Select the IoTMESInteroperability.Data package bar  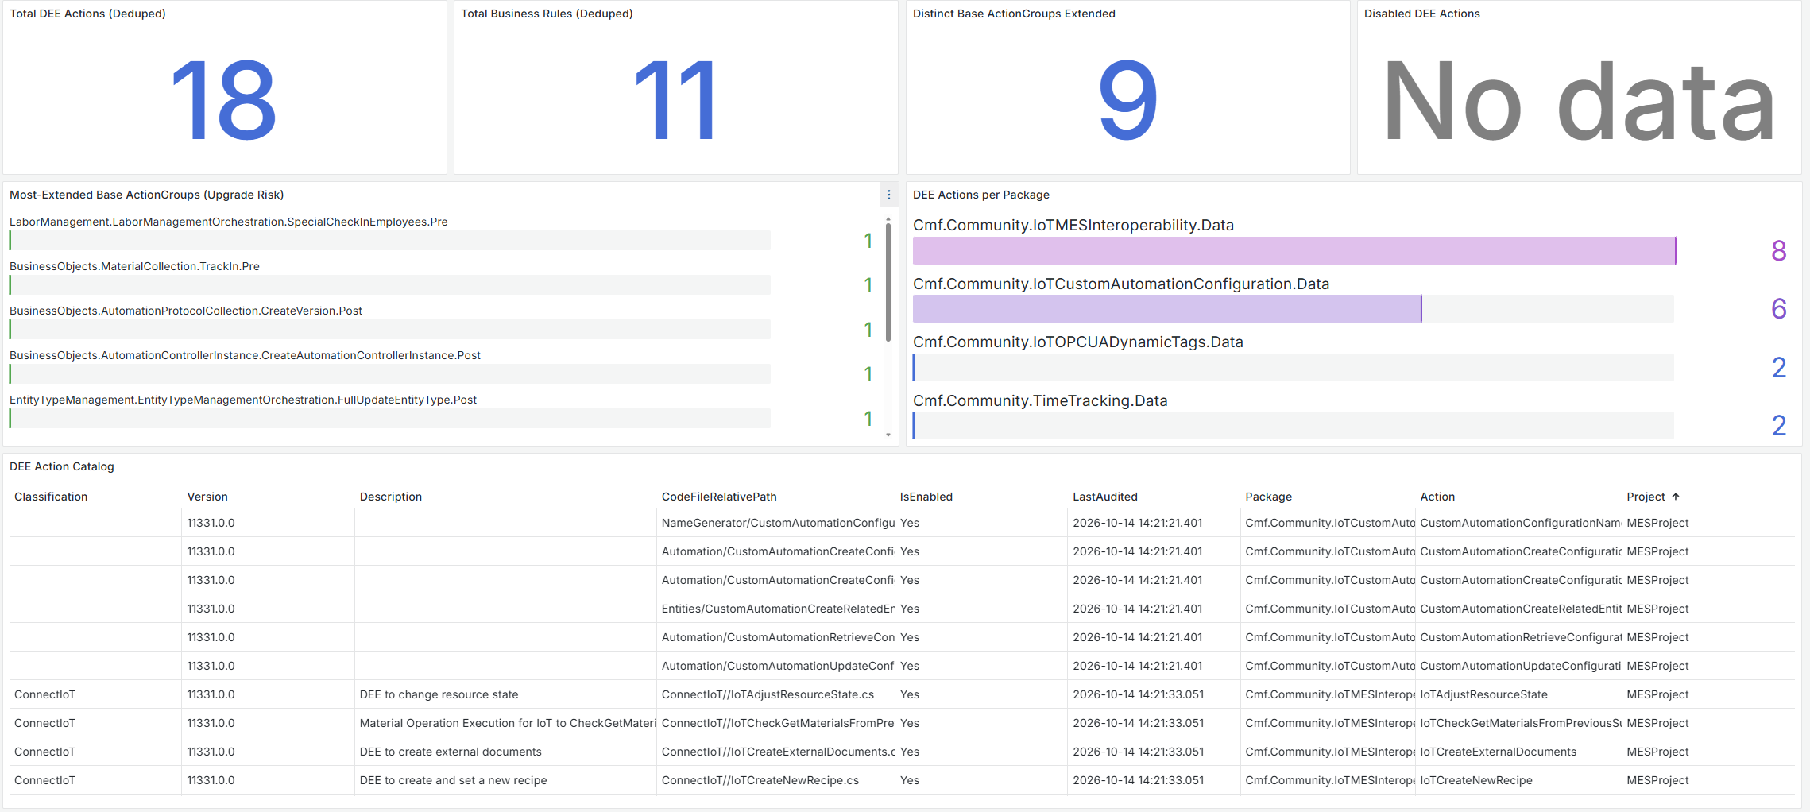pyautogui.click(x=1294, y=250)
